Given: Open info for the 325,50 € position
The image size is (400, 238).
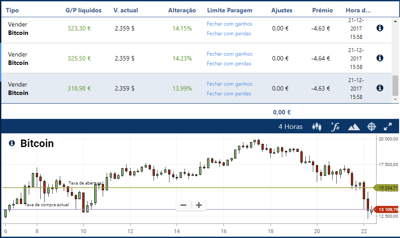Looking at the screenshot, I should (x=380, y=58).
